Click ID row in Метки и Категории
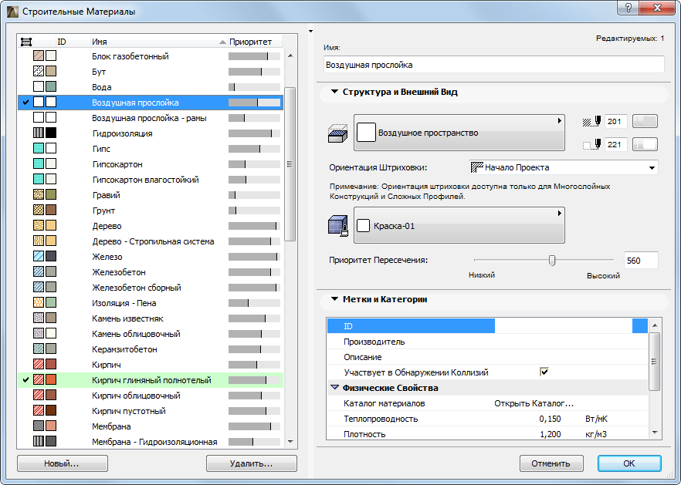 click(487, 326)
